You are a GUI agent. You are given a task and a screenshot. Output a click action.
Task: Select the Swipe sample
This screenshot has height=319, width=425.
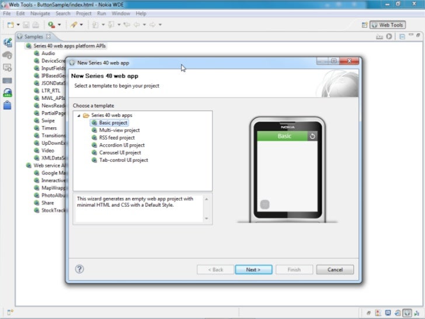click(48, 120)
